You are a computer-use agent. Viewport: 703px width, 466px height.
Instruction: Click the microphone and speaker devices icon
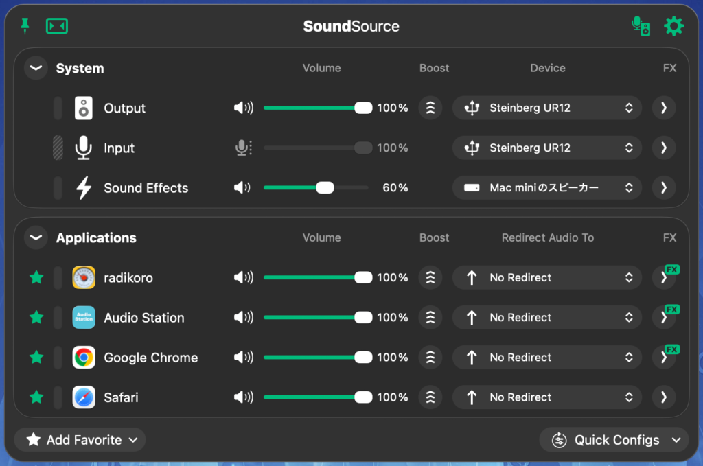[641, 26]
